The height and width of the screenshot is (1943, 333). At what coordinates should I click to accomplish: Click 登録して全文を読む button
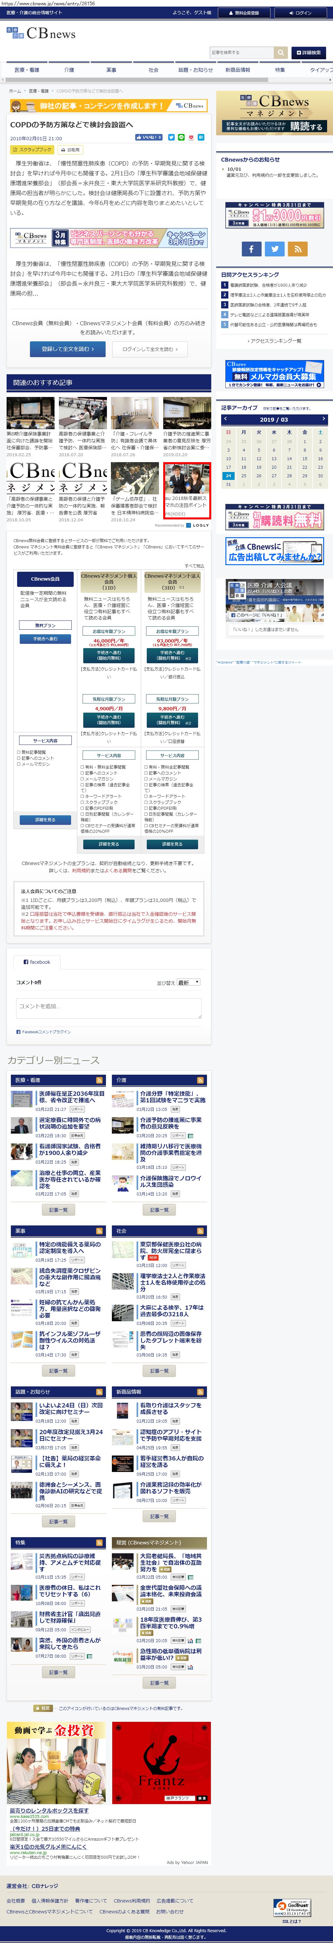click(x=68, y=349)
